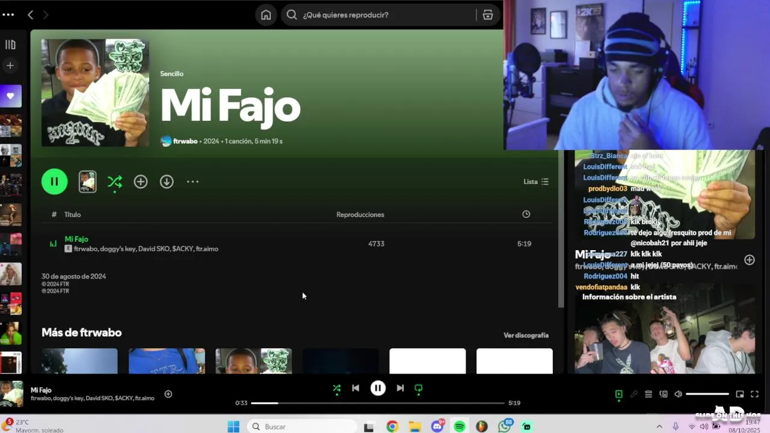Click the duration clock column icon
Image resolution: width=770 pixels, height=433 pixels.
[526, 214]
